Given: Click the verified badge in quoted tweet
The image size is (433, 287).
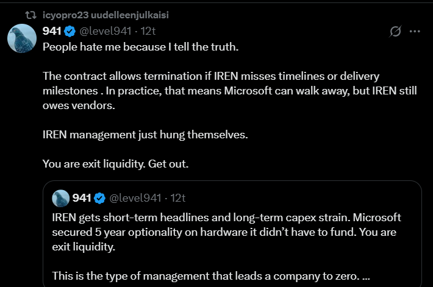Looking at the screenshot, I should [99, 198].
